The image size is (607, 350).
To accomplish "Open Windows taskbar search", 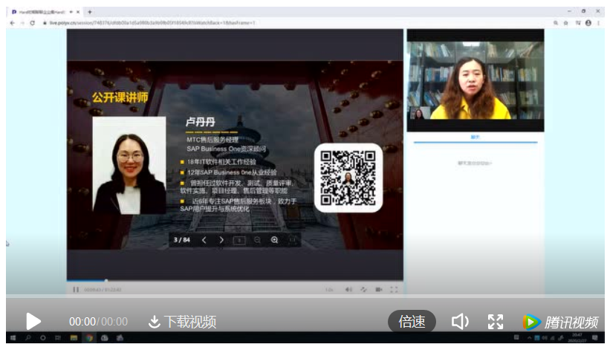I will (x=28, y=337).
